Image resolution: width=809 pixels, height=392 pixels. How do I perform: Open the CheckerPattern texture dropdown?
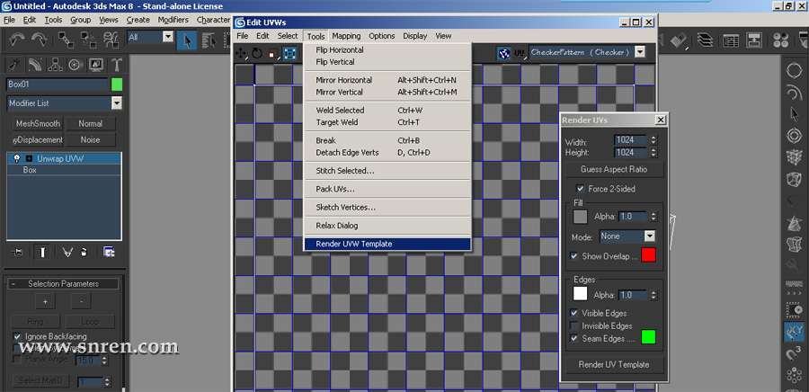click(x=640, y=52)
